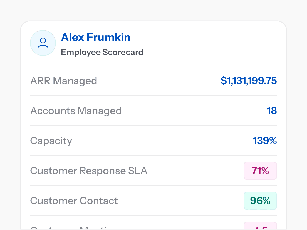Select the Customer Contact label
Screen dimensions: 307x230
[74, 201]
